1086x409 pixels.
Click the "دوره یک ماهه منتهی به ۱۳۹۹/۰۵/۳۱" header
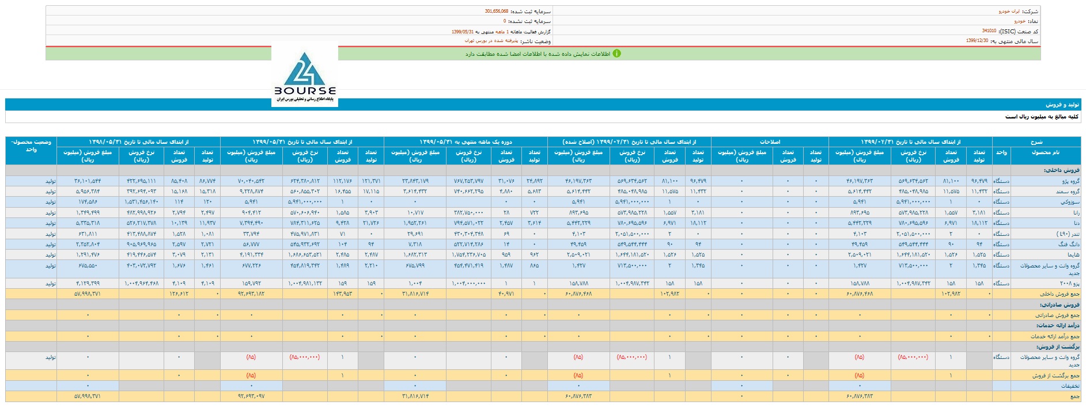pyautogui.click(x=466, y=142)
